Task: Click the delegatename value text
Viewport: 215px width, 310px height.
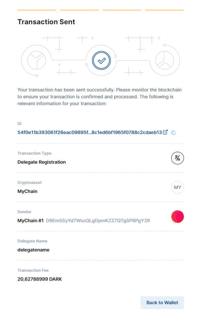Action: (33, 250)
